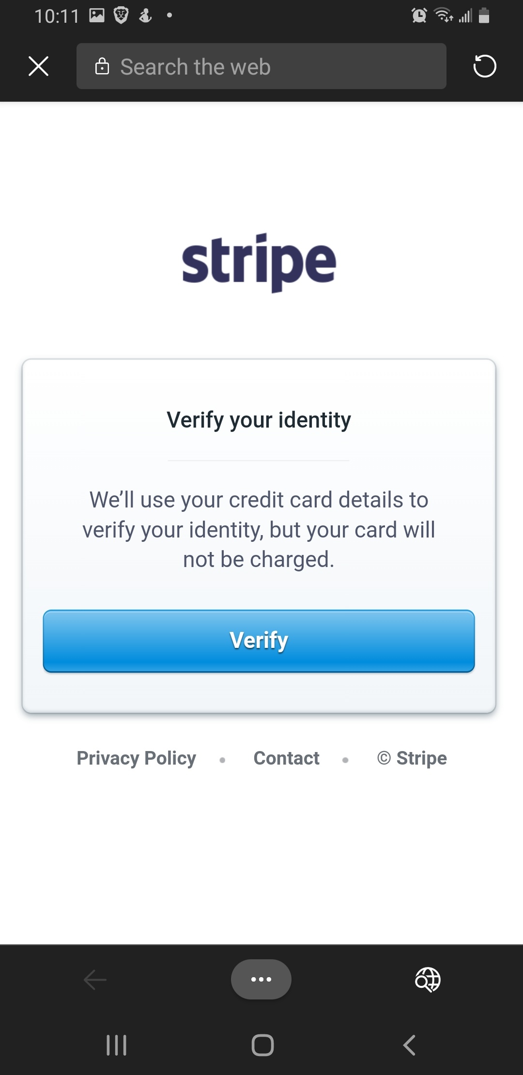Click the blue Verify button

click(x=259, y=641)
